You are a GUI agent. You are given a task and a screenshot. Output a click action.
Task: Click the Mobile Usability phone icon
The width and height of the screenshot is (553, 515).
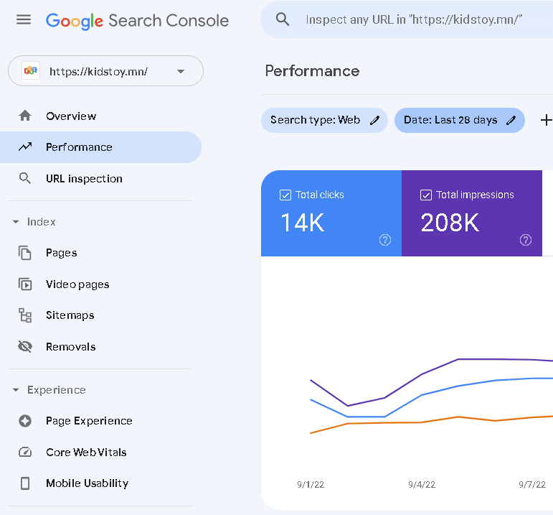click(x=25, y=483)
